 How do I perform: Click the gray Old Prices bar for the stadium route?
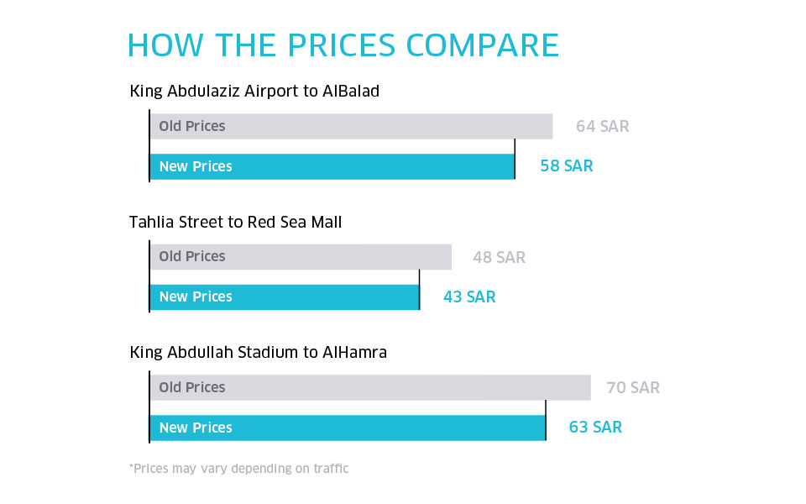point(370,387)
